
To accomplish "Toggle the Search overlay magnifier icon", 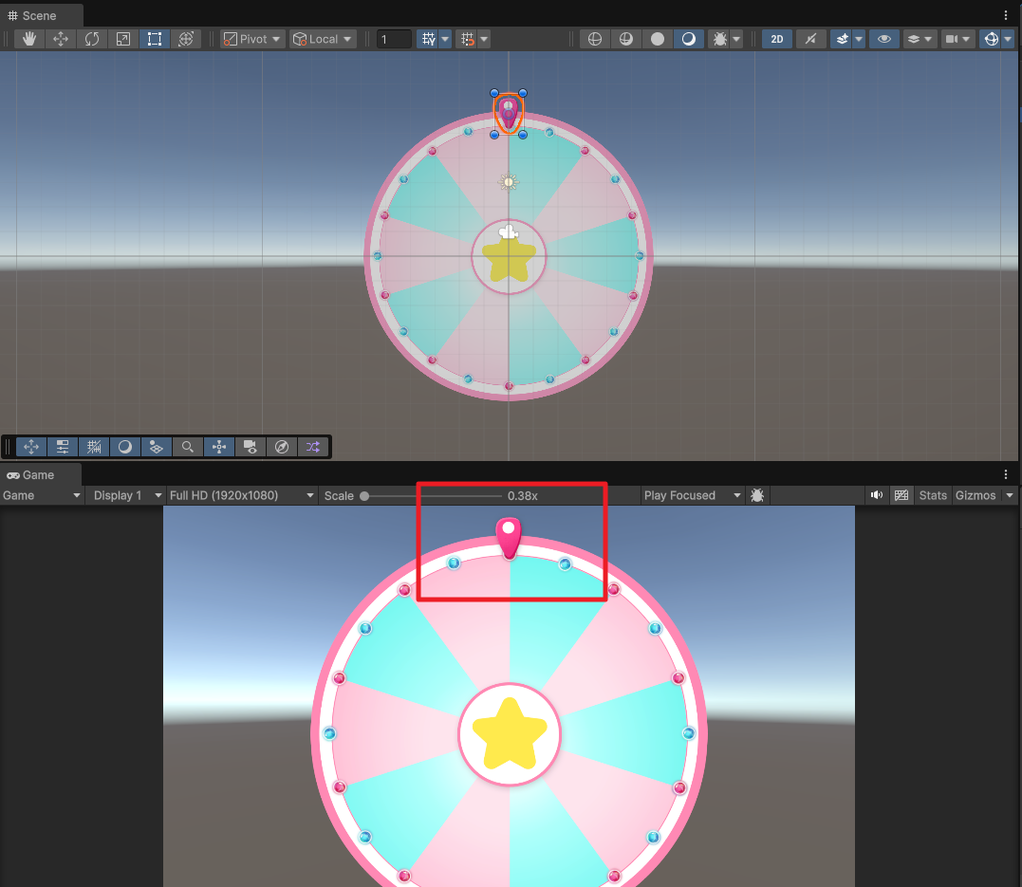I will [x=188, y=447].
